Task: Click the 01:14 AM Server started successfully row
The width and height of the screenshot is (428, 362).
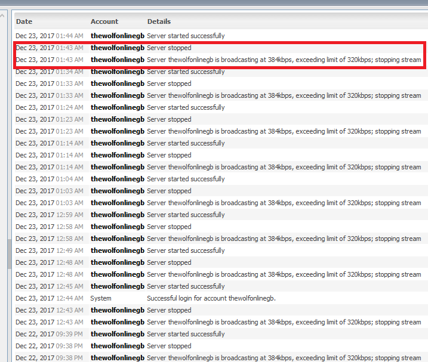Action: (186, 143)
